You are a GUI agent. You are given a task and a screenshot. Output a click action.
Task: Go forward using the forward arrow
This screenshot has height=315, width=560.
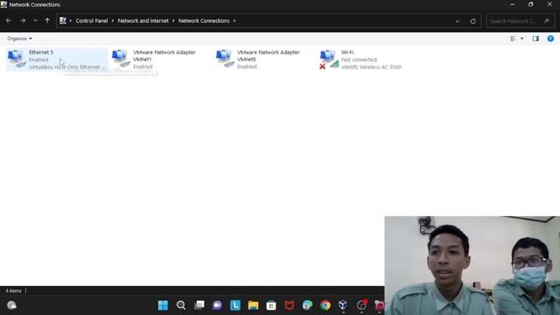click(x=23, y=21)
